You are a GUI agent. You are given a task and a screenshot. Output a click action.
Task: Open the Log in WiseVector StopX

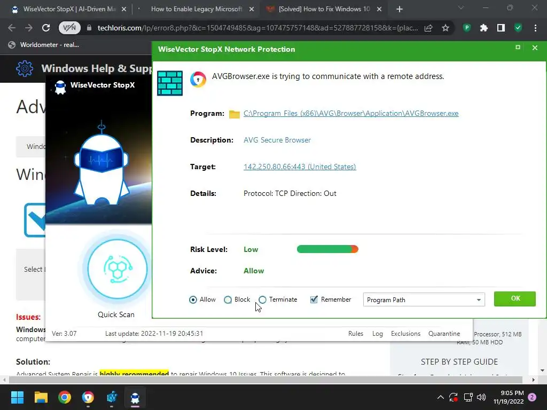[378, 334]
